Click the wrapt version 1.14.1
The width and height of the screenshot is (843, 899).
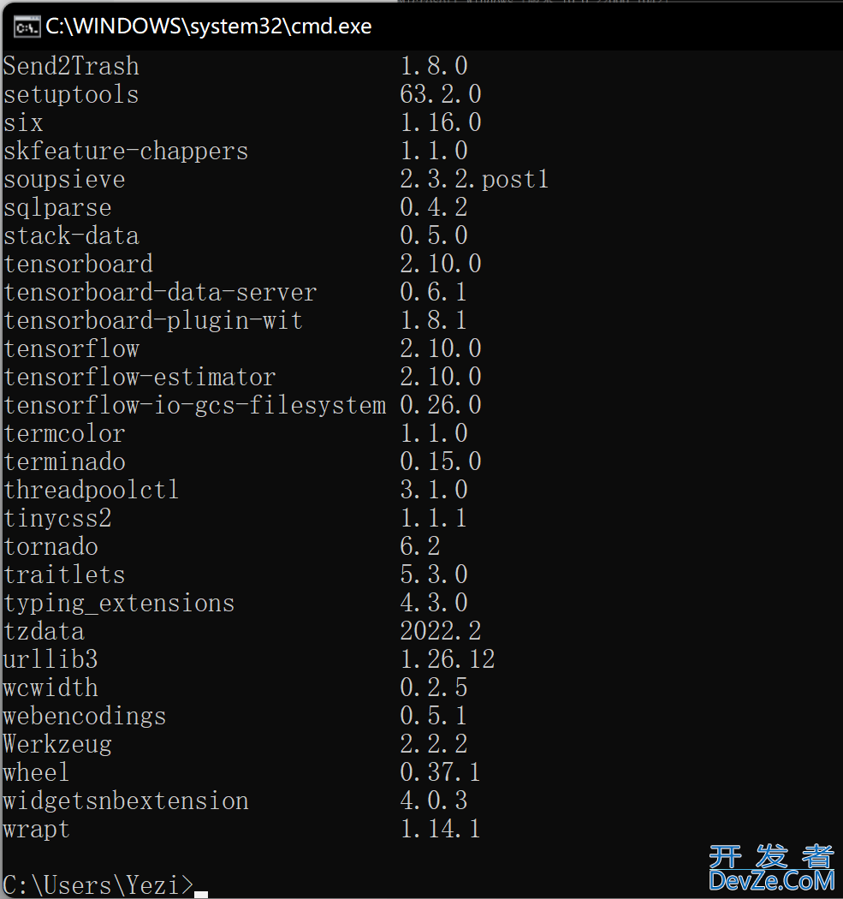pos(440,829)
